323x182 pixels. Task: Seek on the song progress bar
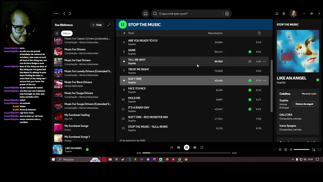pos(186,153)
